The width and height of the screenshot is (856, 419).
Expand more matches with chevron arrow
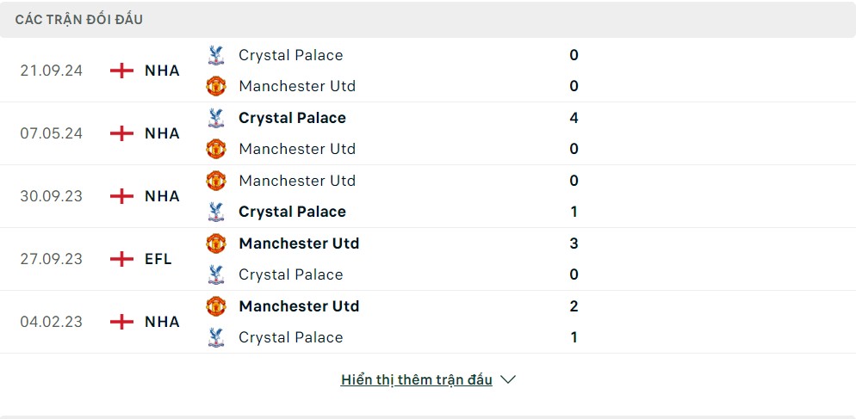[508, 379]
